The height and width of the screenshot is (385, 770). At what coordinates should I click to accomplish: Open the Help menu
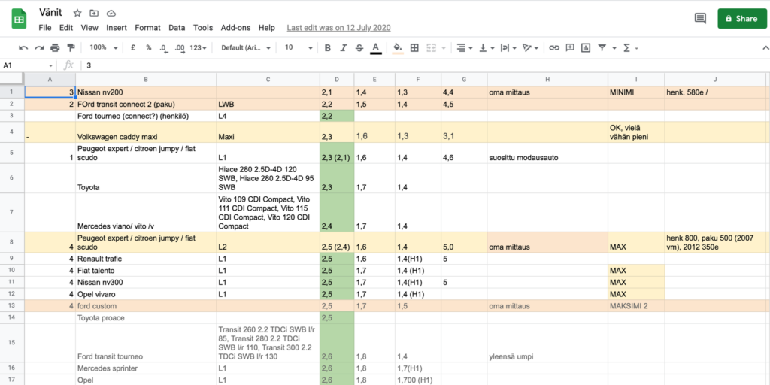click(267, 28)
